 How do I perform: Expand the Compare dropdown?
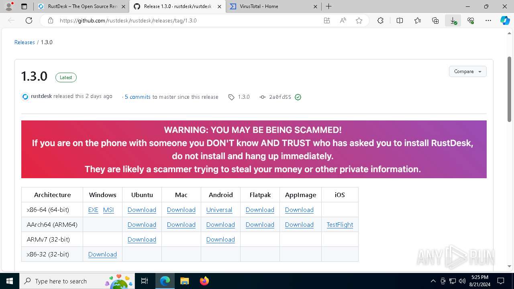click(467, 71)
